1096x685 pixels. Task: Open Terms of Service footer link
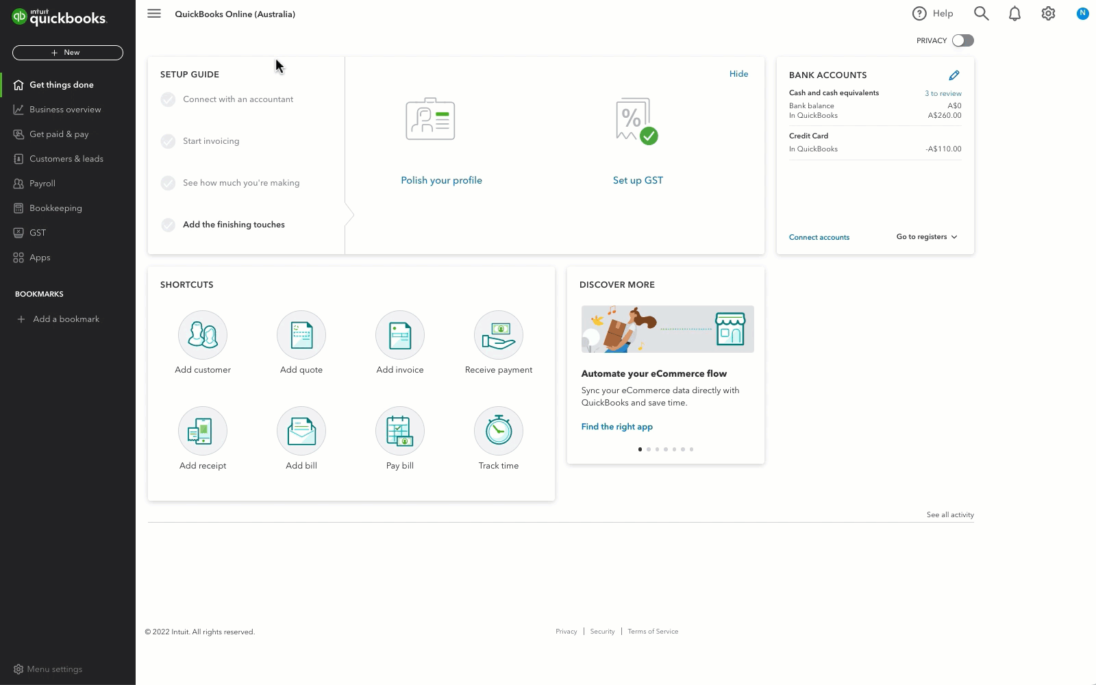(653, 632)
